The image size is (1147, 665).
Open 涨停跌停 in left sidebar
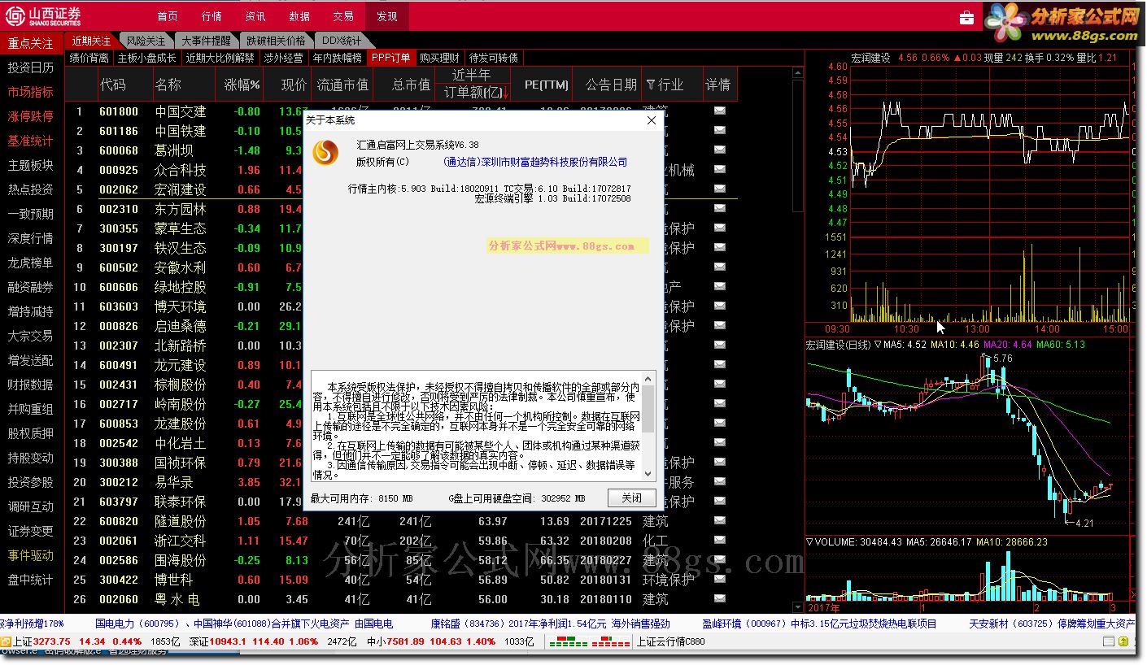(31, 116)
